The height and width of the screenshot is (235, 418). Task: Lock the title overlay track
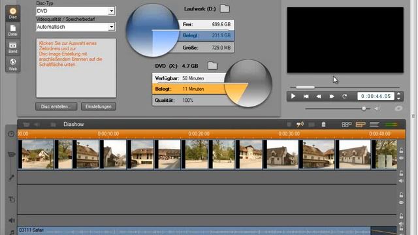pyautogui.click(x=401, y=195)
